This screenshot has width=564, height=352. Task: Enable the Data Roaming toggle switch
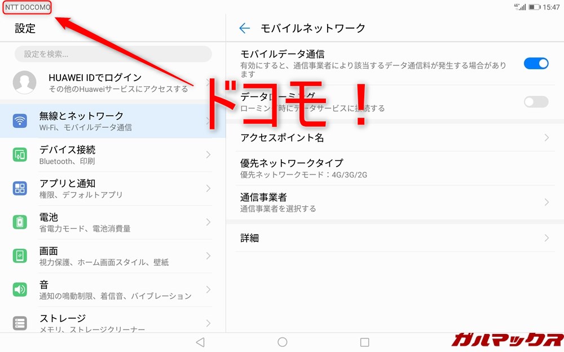click(x=536, y=102)
